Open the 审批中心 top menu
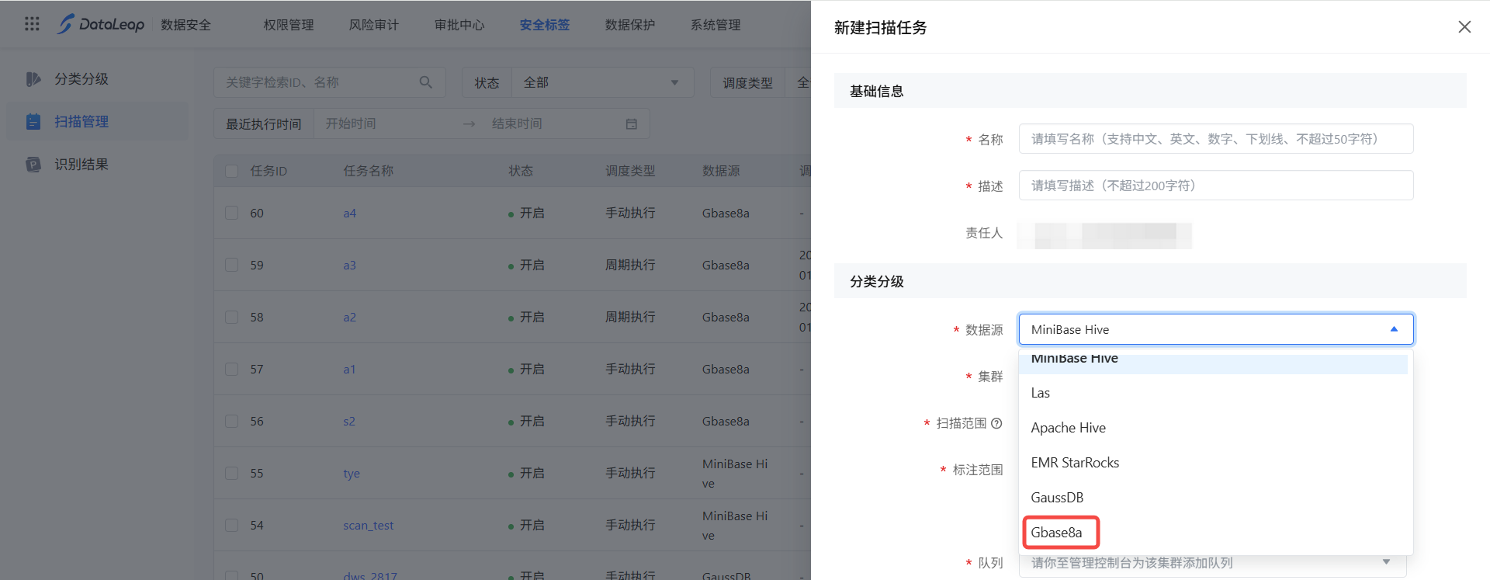 [459, 25]
